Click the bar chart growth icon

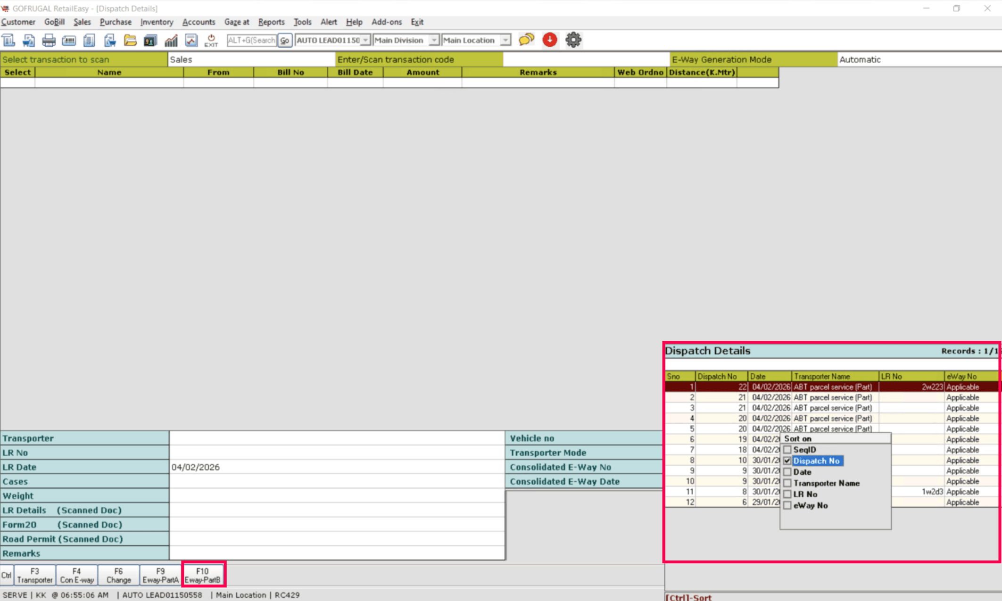[x=171, y=41]
